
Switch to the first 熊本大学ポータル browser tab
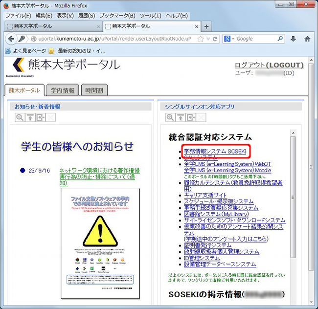pyautogui.click(x=53, y=26)
